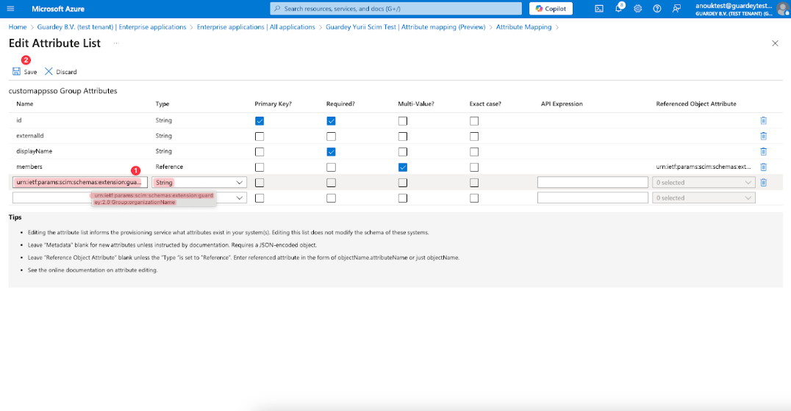Expand the String type dropdown
This screenshot has height=411, width=791.
(x=199, y=182)
